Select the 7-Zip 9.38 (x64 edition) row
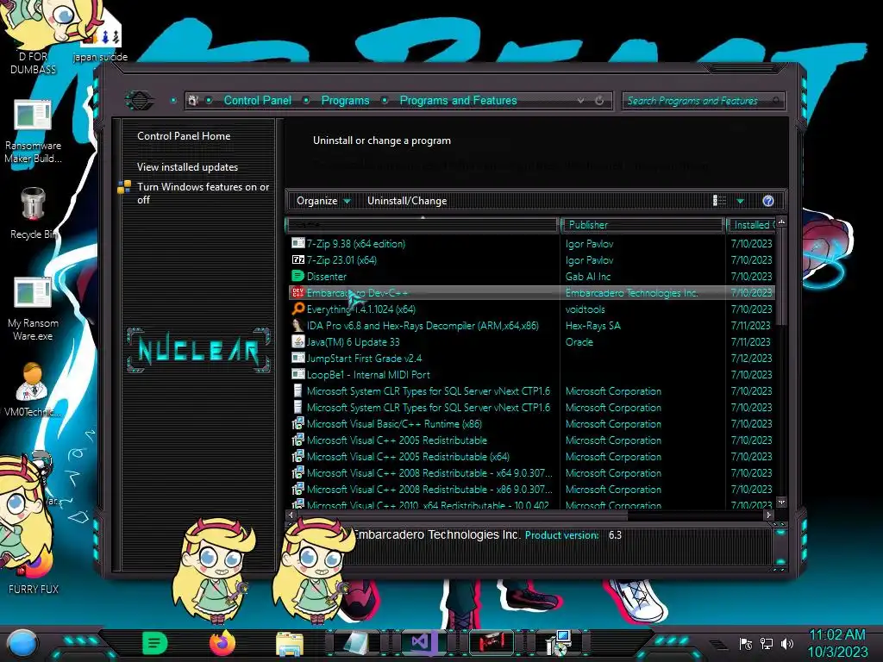 pos(531,244)
